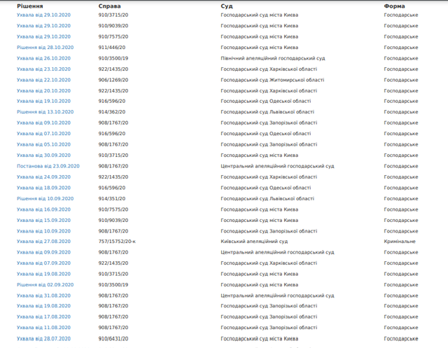
Task: Click Ухвала від 31.08.2020 link
Action: click(x=43, y=295)
